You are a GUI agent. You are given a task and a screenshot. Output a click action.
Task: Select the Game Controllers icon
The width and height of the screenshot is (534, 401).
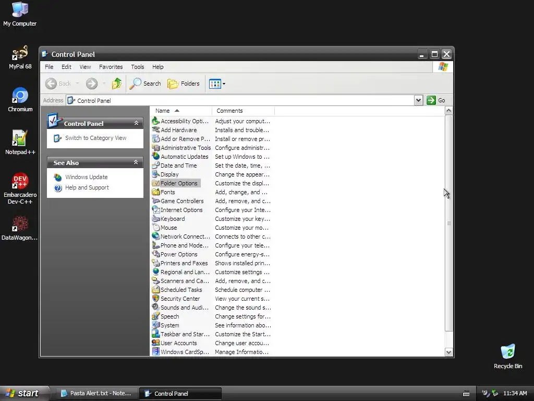[x=155, y=201]
